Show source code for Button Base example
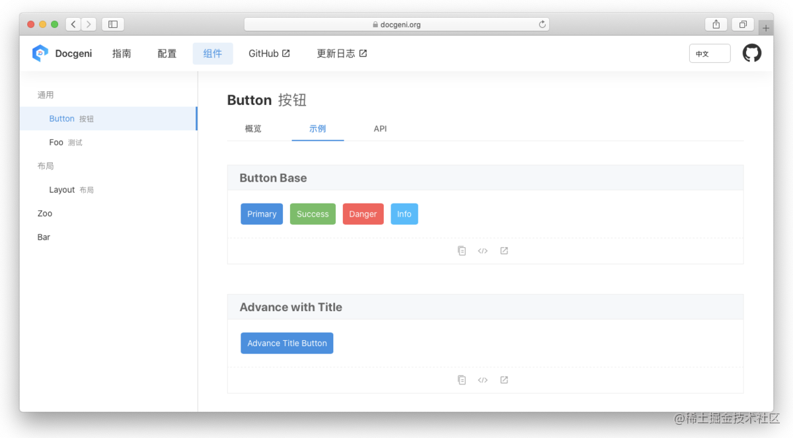 (x=483, y=251)
